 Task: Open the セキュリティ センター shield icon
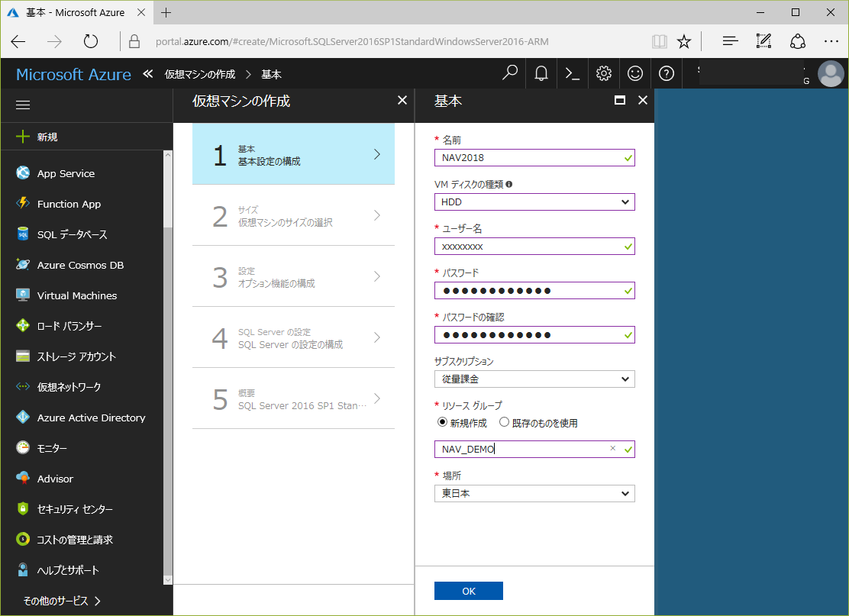(x=23, y=509)
